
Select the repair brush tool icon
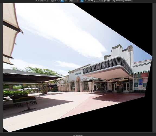pyautogui.click(x=105, y=1)
